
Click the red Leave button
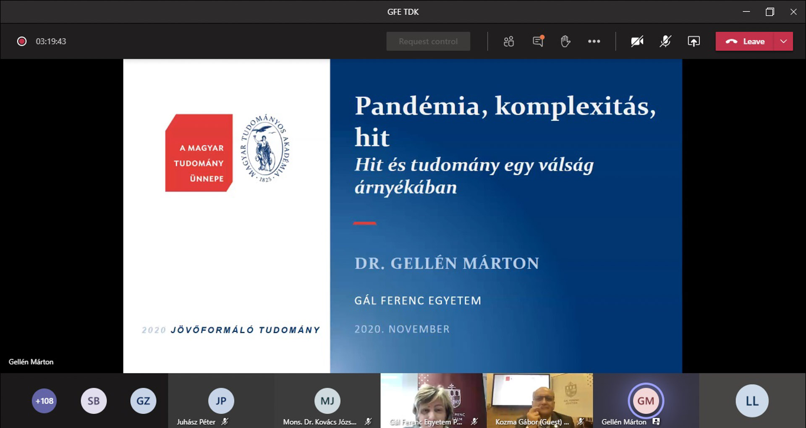coord(745,42)
